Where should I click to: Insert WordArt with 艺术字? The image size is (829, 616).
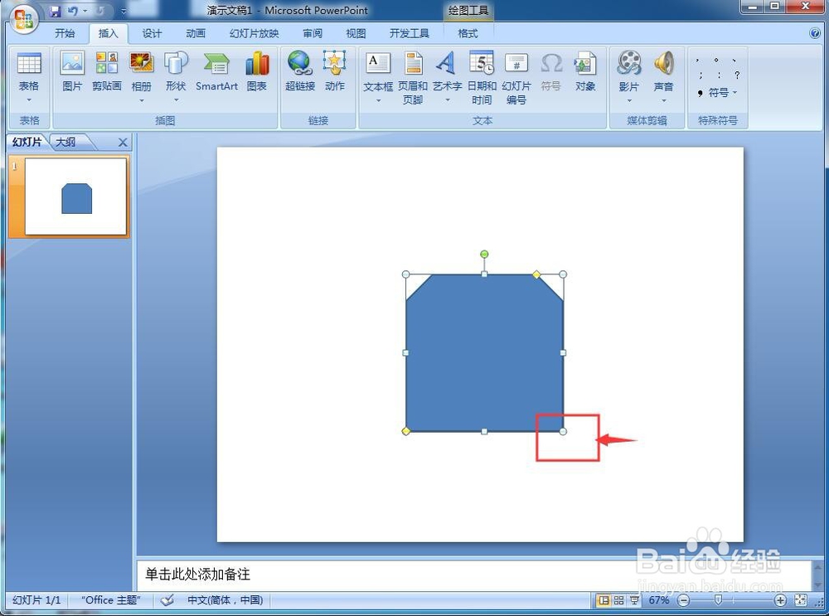click(x=447, y=70)
